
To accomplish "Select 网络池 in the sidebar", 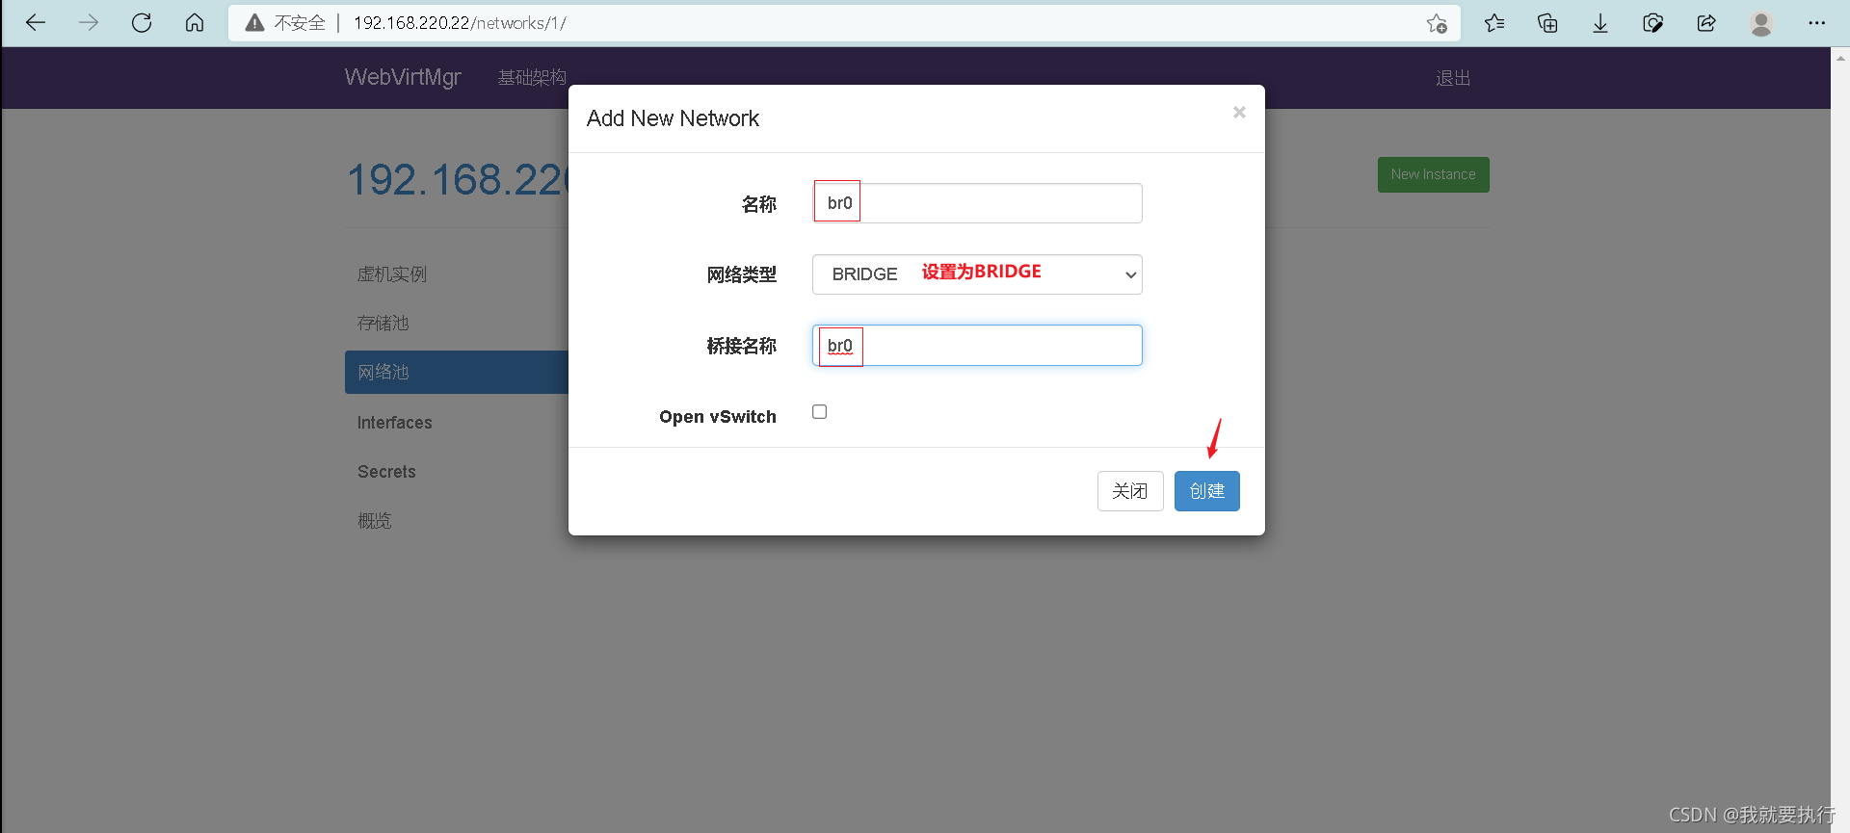I will 457,373.
